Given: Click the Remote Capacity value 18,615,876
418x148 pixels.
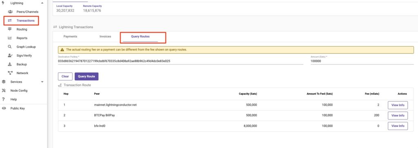Looking at the screenshot, I should point(92,11).
